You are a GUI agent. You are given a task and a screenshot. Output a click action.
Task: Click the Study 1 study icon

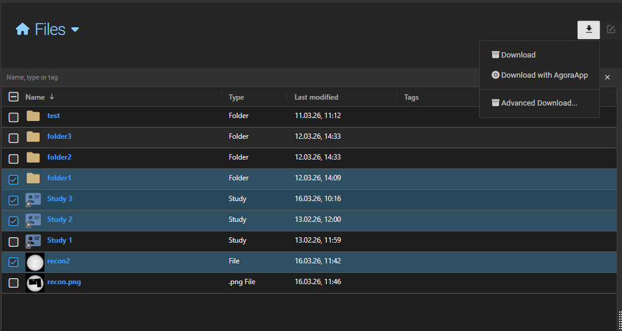click(x=33, y=241)
